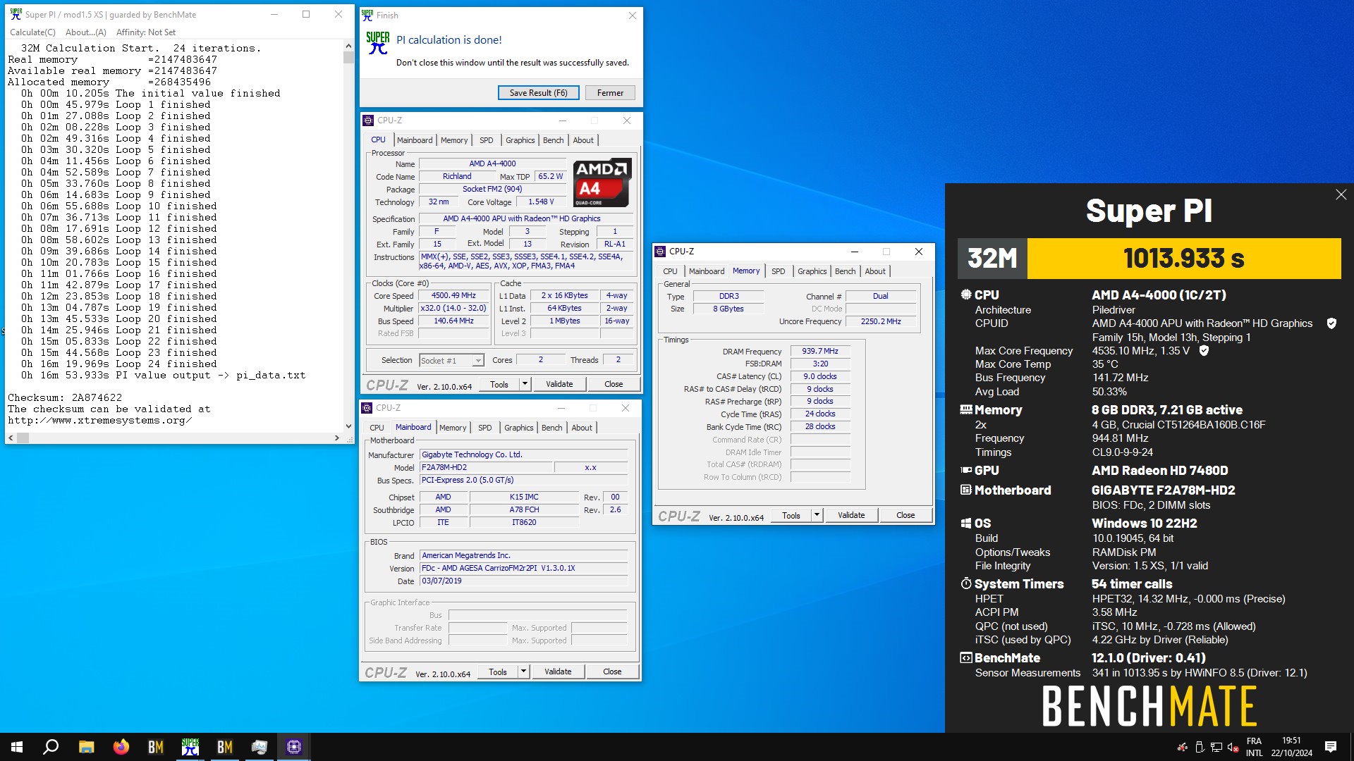Open File Explorer from the taskbar
Screen dimensions: 1354x761
(x=86, y=747)
